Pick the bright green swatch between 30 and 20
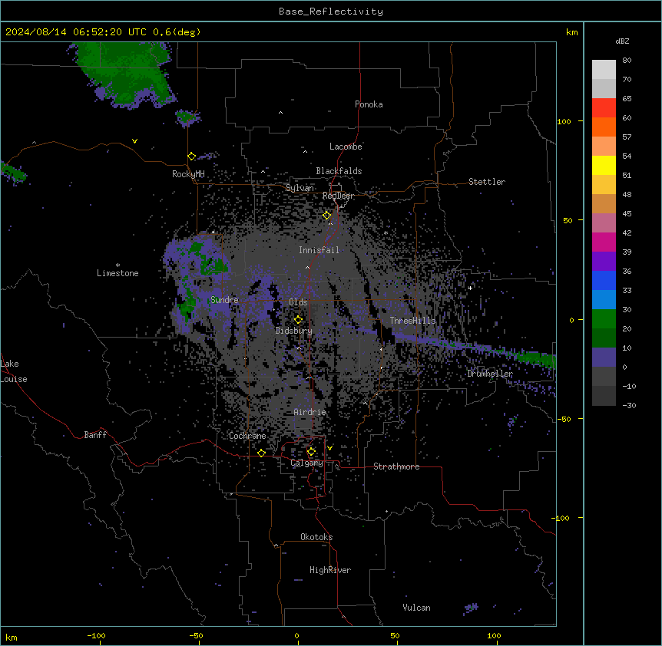The height and width of the screenshot is (646, 662). pos(604,319)
